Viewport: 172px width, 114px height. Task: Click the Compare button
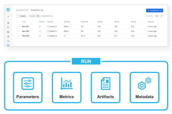[x=149, y=16]
